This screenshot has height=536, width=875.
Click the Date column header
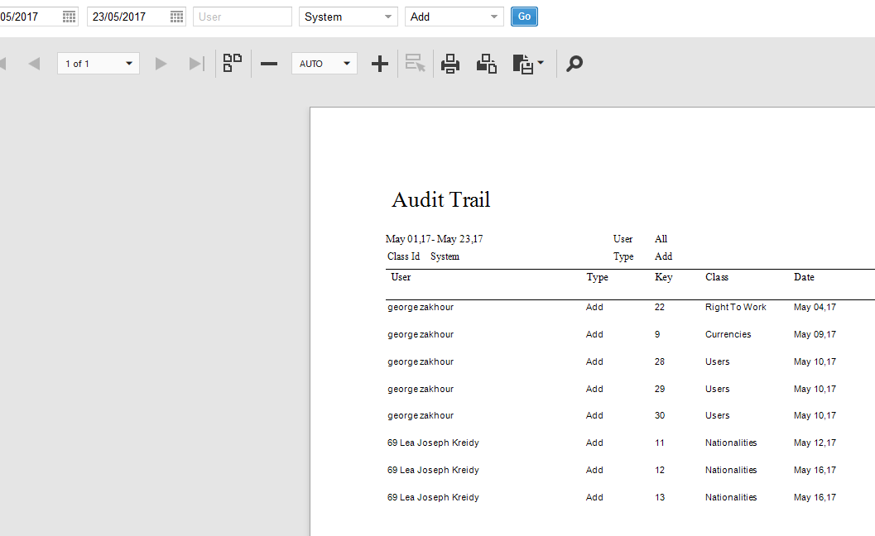(804, 277)
